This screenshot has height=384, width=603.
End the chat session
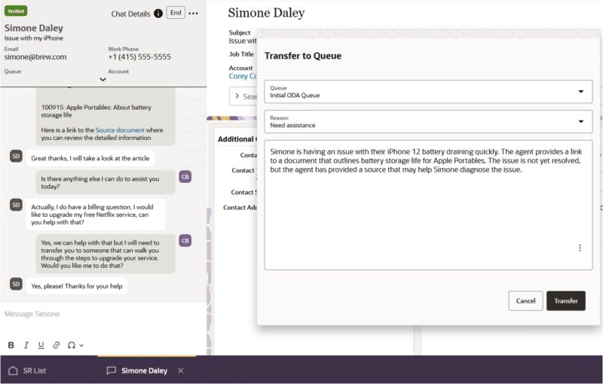click(176, 13)
